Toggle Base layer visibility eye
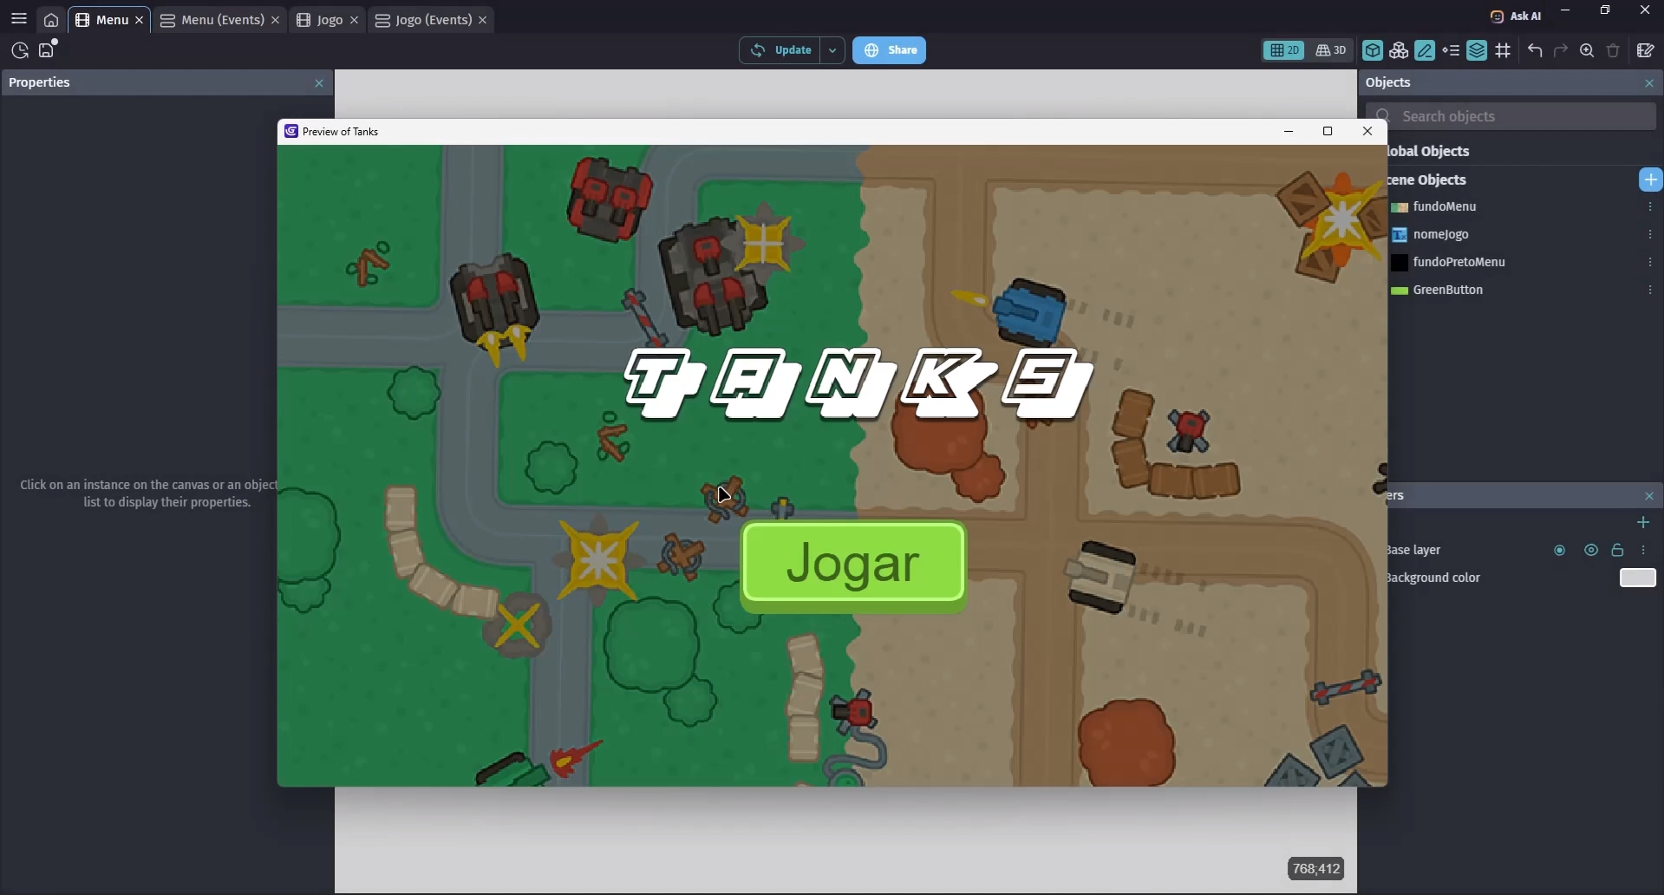1664x895 pixels. [1590, 550]
